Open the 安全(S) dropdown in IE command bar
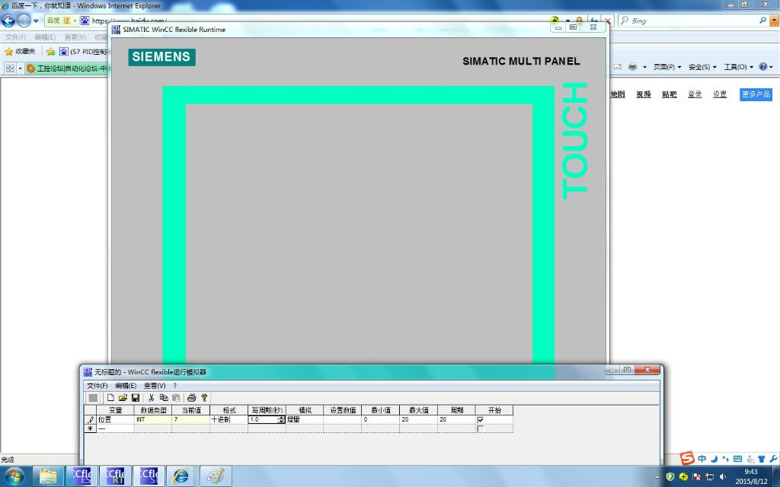780x487 pixels. [x=702, y=67]
